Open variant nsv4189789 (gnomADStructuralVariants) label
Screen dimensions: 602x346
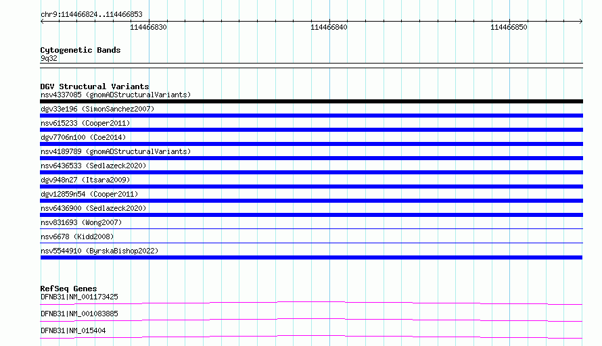click(x=116, y=151)
